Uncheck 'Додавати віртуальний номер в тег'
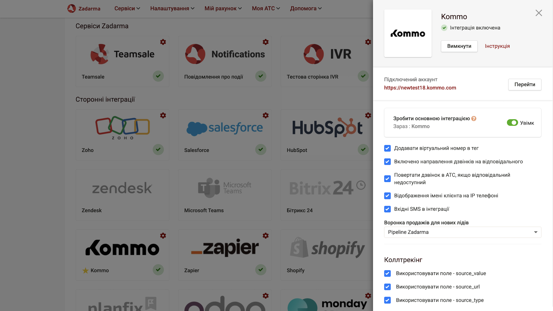Viewport: 553px width, 311px height. click(x=387, y=148)
